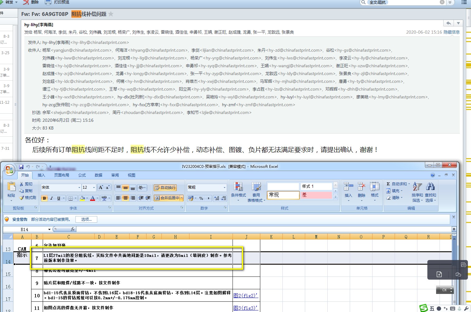Switch to the Page Layout (页面布局) tab
471x312 pixels.
tap(62, 175)
